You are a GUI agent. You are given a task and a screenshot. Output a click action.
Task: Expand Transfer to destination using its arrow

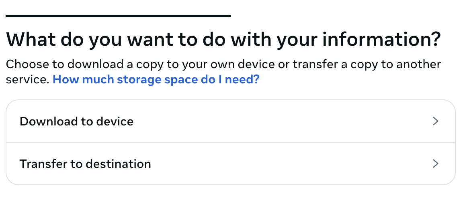(x=435, y=164)
